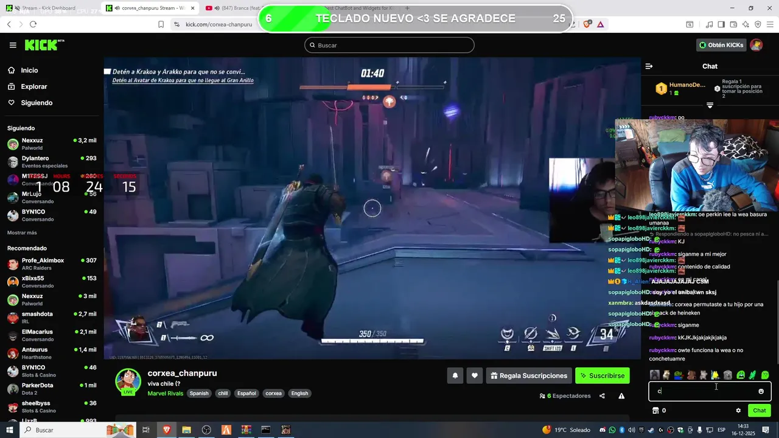Share the stream via share icon
This screenshot has width=779, height=438.
pos(602,396)
